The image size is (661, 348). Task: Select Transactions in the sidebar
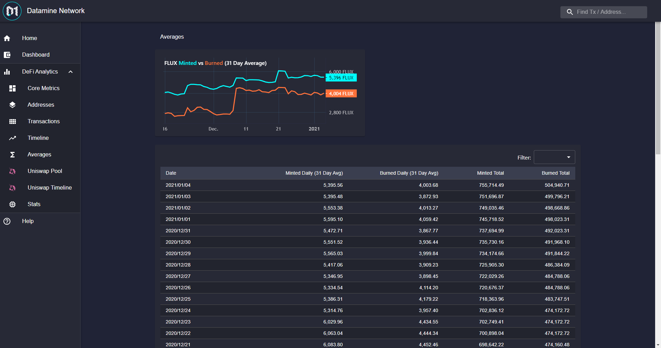[40, 122]
